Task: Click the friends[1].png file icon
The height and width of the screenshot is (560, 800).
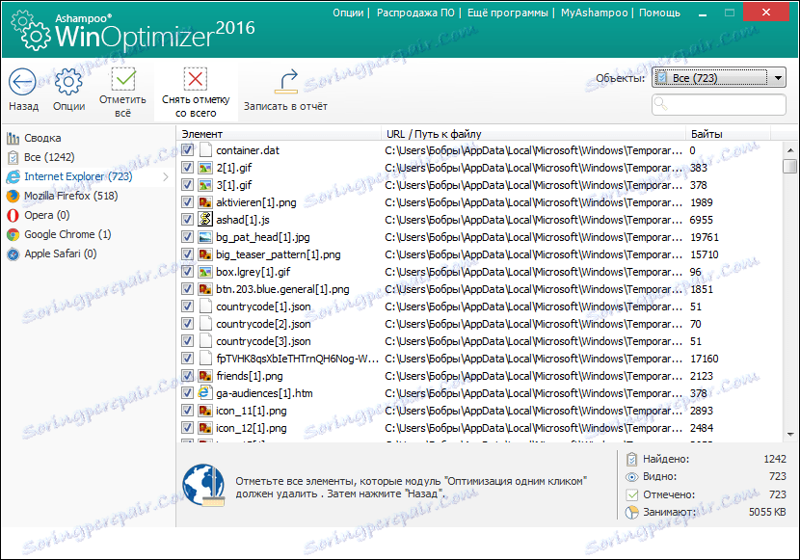Action: (205, 375)
